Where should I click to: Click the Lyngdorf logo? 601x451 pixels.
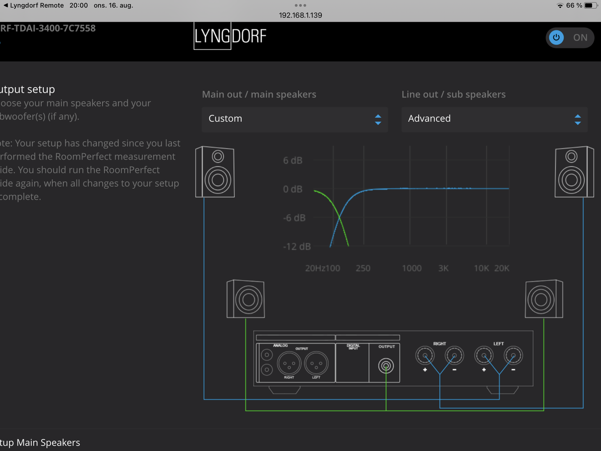tap(230, 36)
